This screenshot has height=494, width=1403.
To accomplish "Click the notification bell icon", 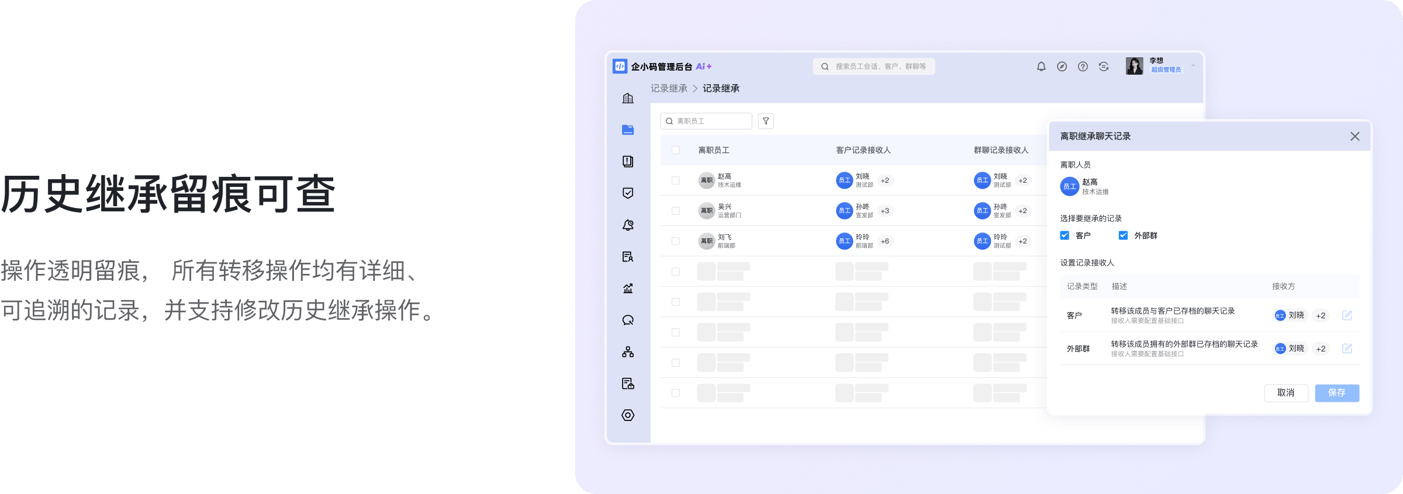I will click(x=1041, y=67).
